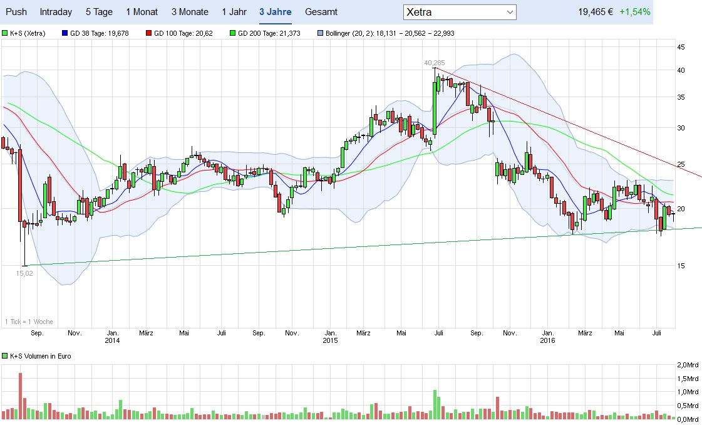Screen dimensions: 702x425
Task: Click the tallest red volume bar
Action: click(20, 396)
